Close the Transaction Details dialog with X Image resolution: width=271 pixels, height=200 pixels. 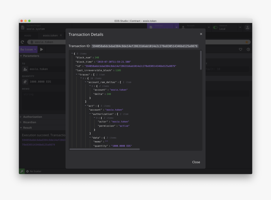[201, 34]
